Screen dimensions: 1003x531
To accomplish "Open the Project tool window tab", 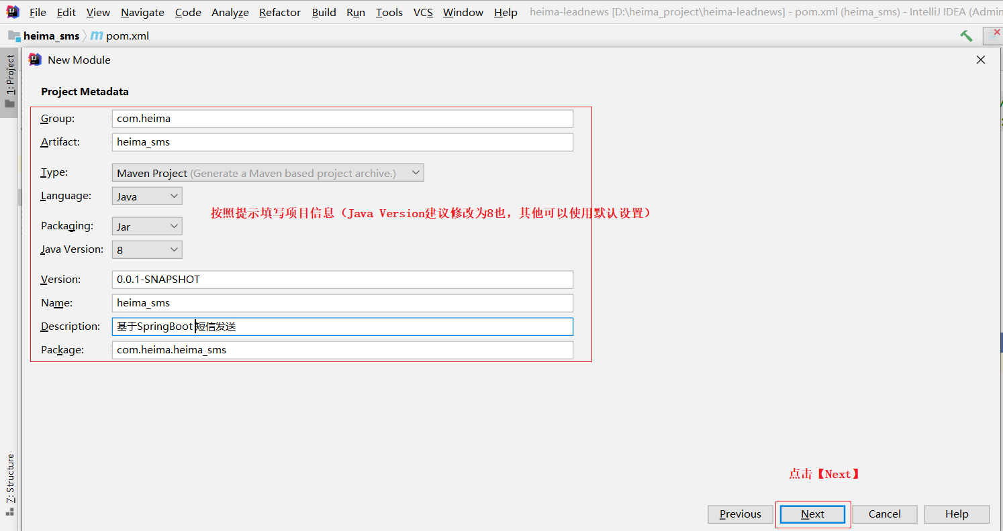I will click(9, 82).
